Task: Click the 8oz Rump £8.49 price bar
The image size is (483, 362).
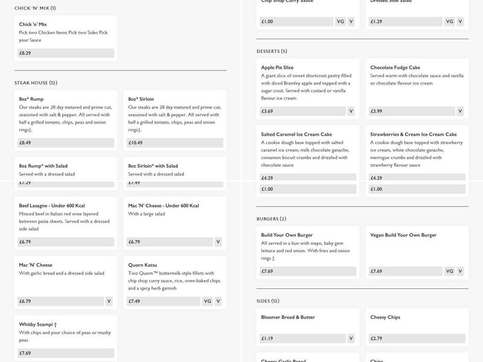Action: coord(65,143)
